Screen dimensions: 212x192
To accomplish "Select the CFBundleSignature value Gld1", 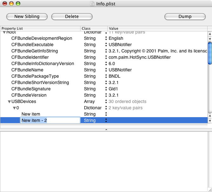I will click(x=113, y=89).
